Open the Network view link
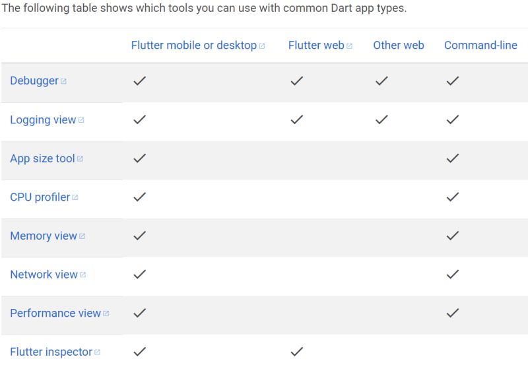Image resolution: width=528 pixels, height=367 pixels. click(44, 275)
